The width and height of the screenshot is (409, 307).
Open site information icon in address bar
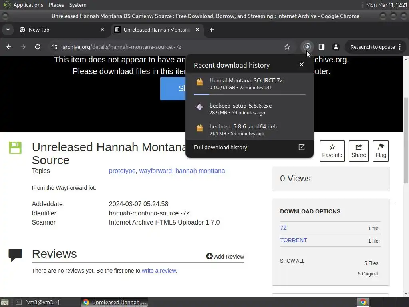pos(54,47)
